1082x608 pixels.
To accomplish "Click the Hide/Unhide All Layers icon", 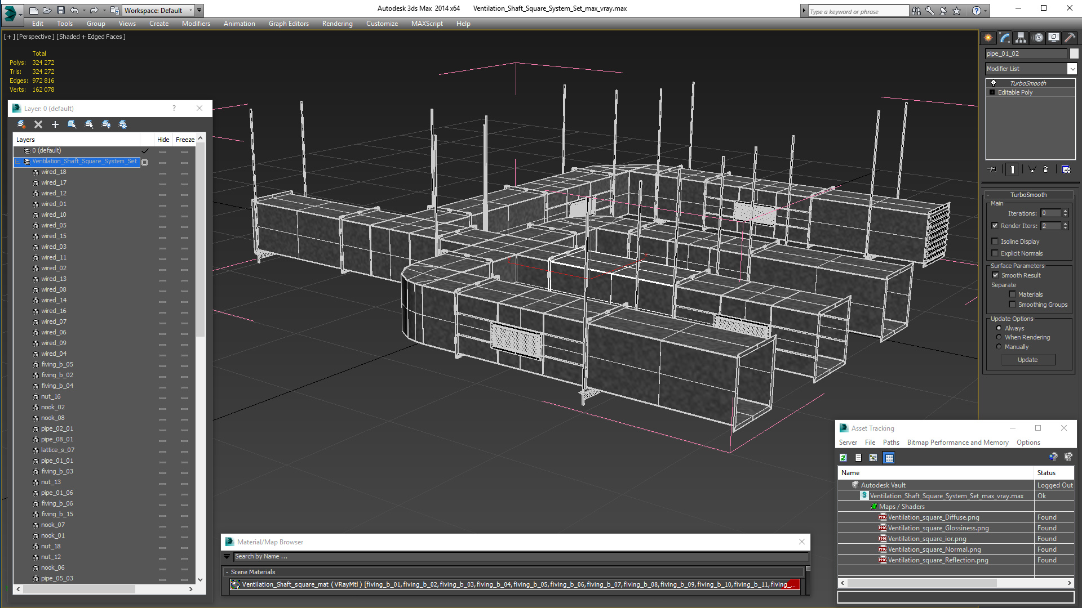I will [106, 124].
